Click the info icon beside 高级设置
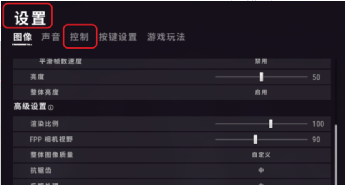The width and height of the screenshot is (345, 185). (x=51, y=108)
